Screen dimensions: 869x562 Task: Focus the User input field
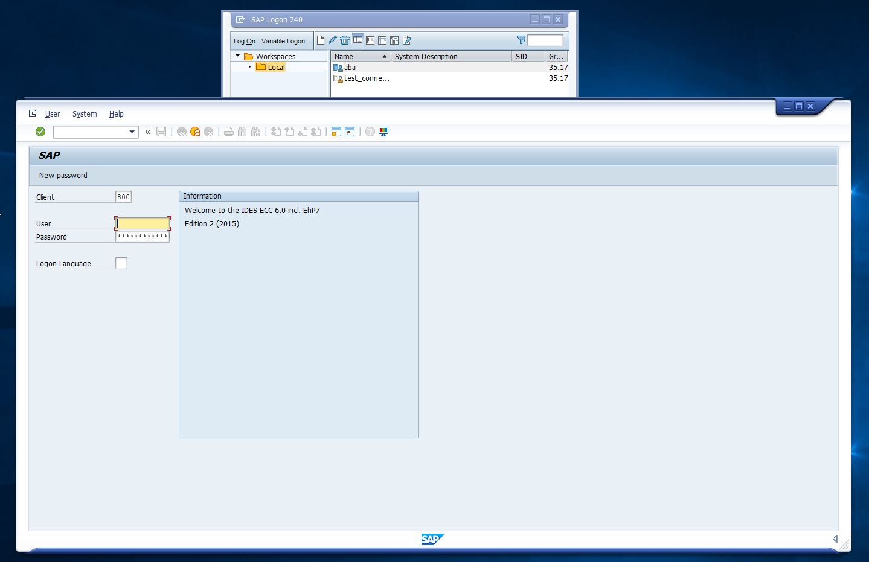[x=143, y=223]
